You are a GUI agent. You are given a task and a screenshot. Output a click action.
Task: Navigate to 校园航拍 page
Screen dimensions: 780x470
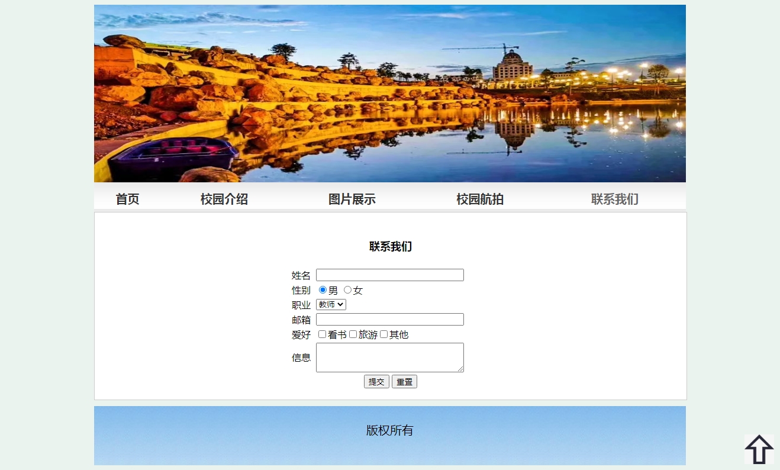coord(480,199)
